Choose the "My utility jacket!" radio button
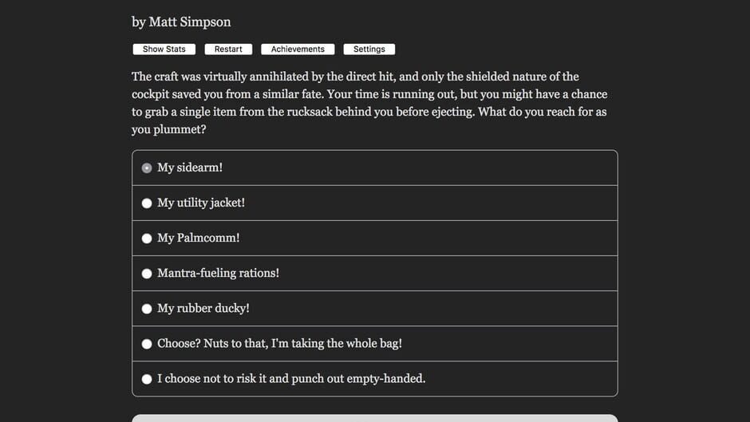Image resolution: width=750 pixels, height=422 pixels. [x=147, y=203]
